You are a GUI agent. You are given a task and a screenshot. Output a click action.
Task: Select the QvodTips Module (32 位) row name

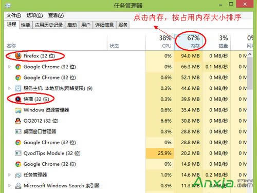(x=52, y=153)
